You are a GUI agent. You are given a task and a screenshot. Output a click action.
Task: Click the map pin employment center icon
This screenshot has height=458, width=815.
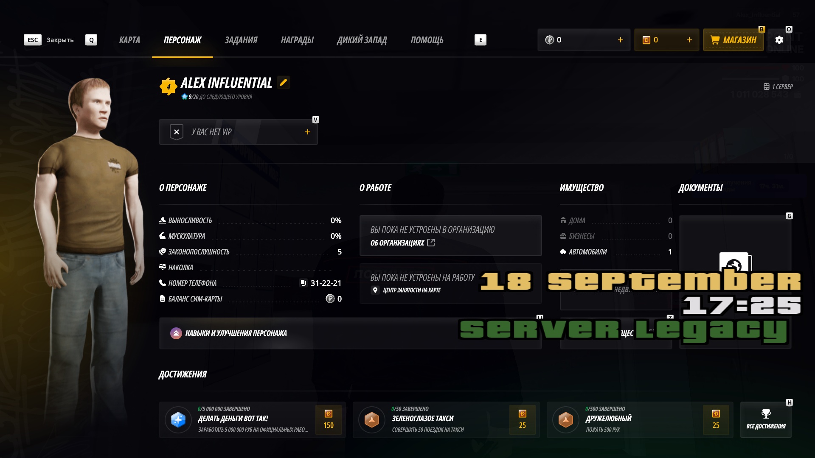click(375, 290)
